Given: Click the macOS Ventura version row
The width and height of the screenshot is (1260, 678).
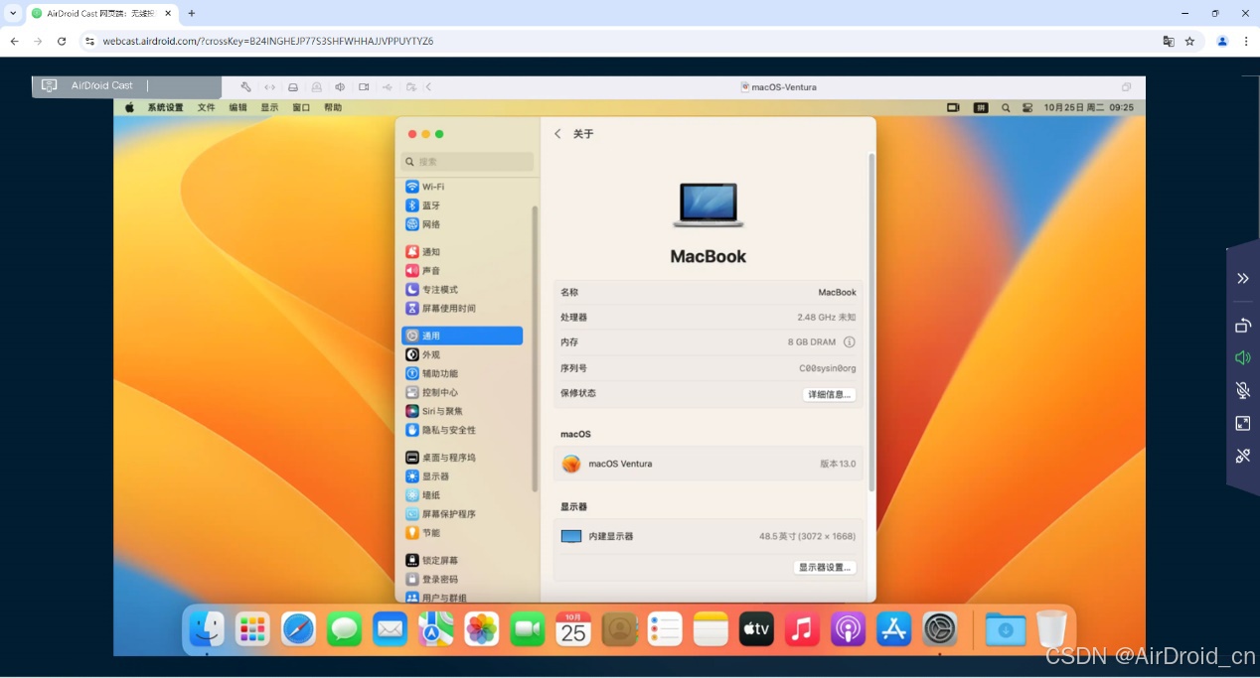Looking at the screenshot, I should [x=708, y=464].
